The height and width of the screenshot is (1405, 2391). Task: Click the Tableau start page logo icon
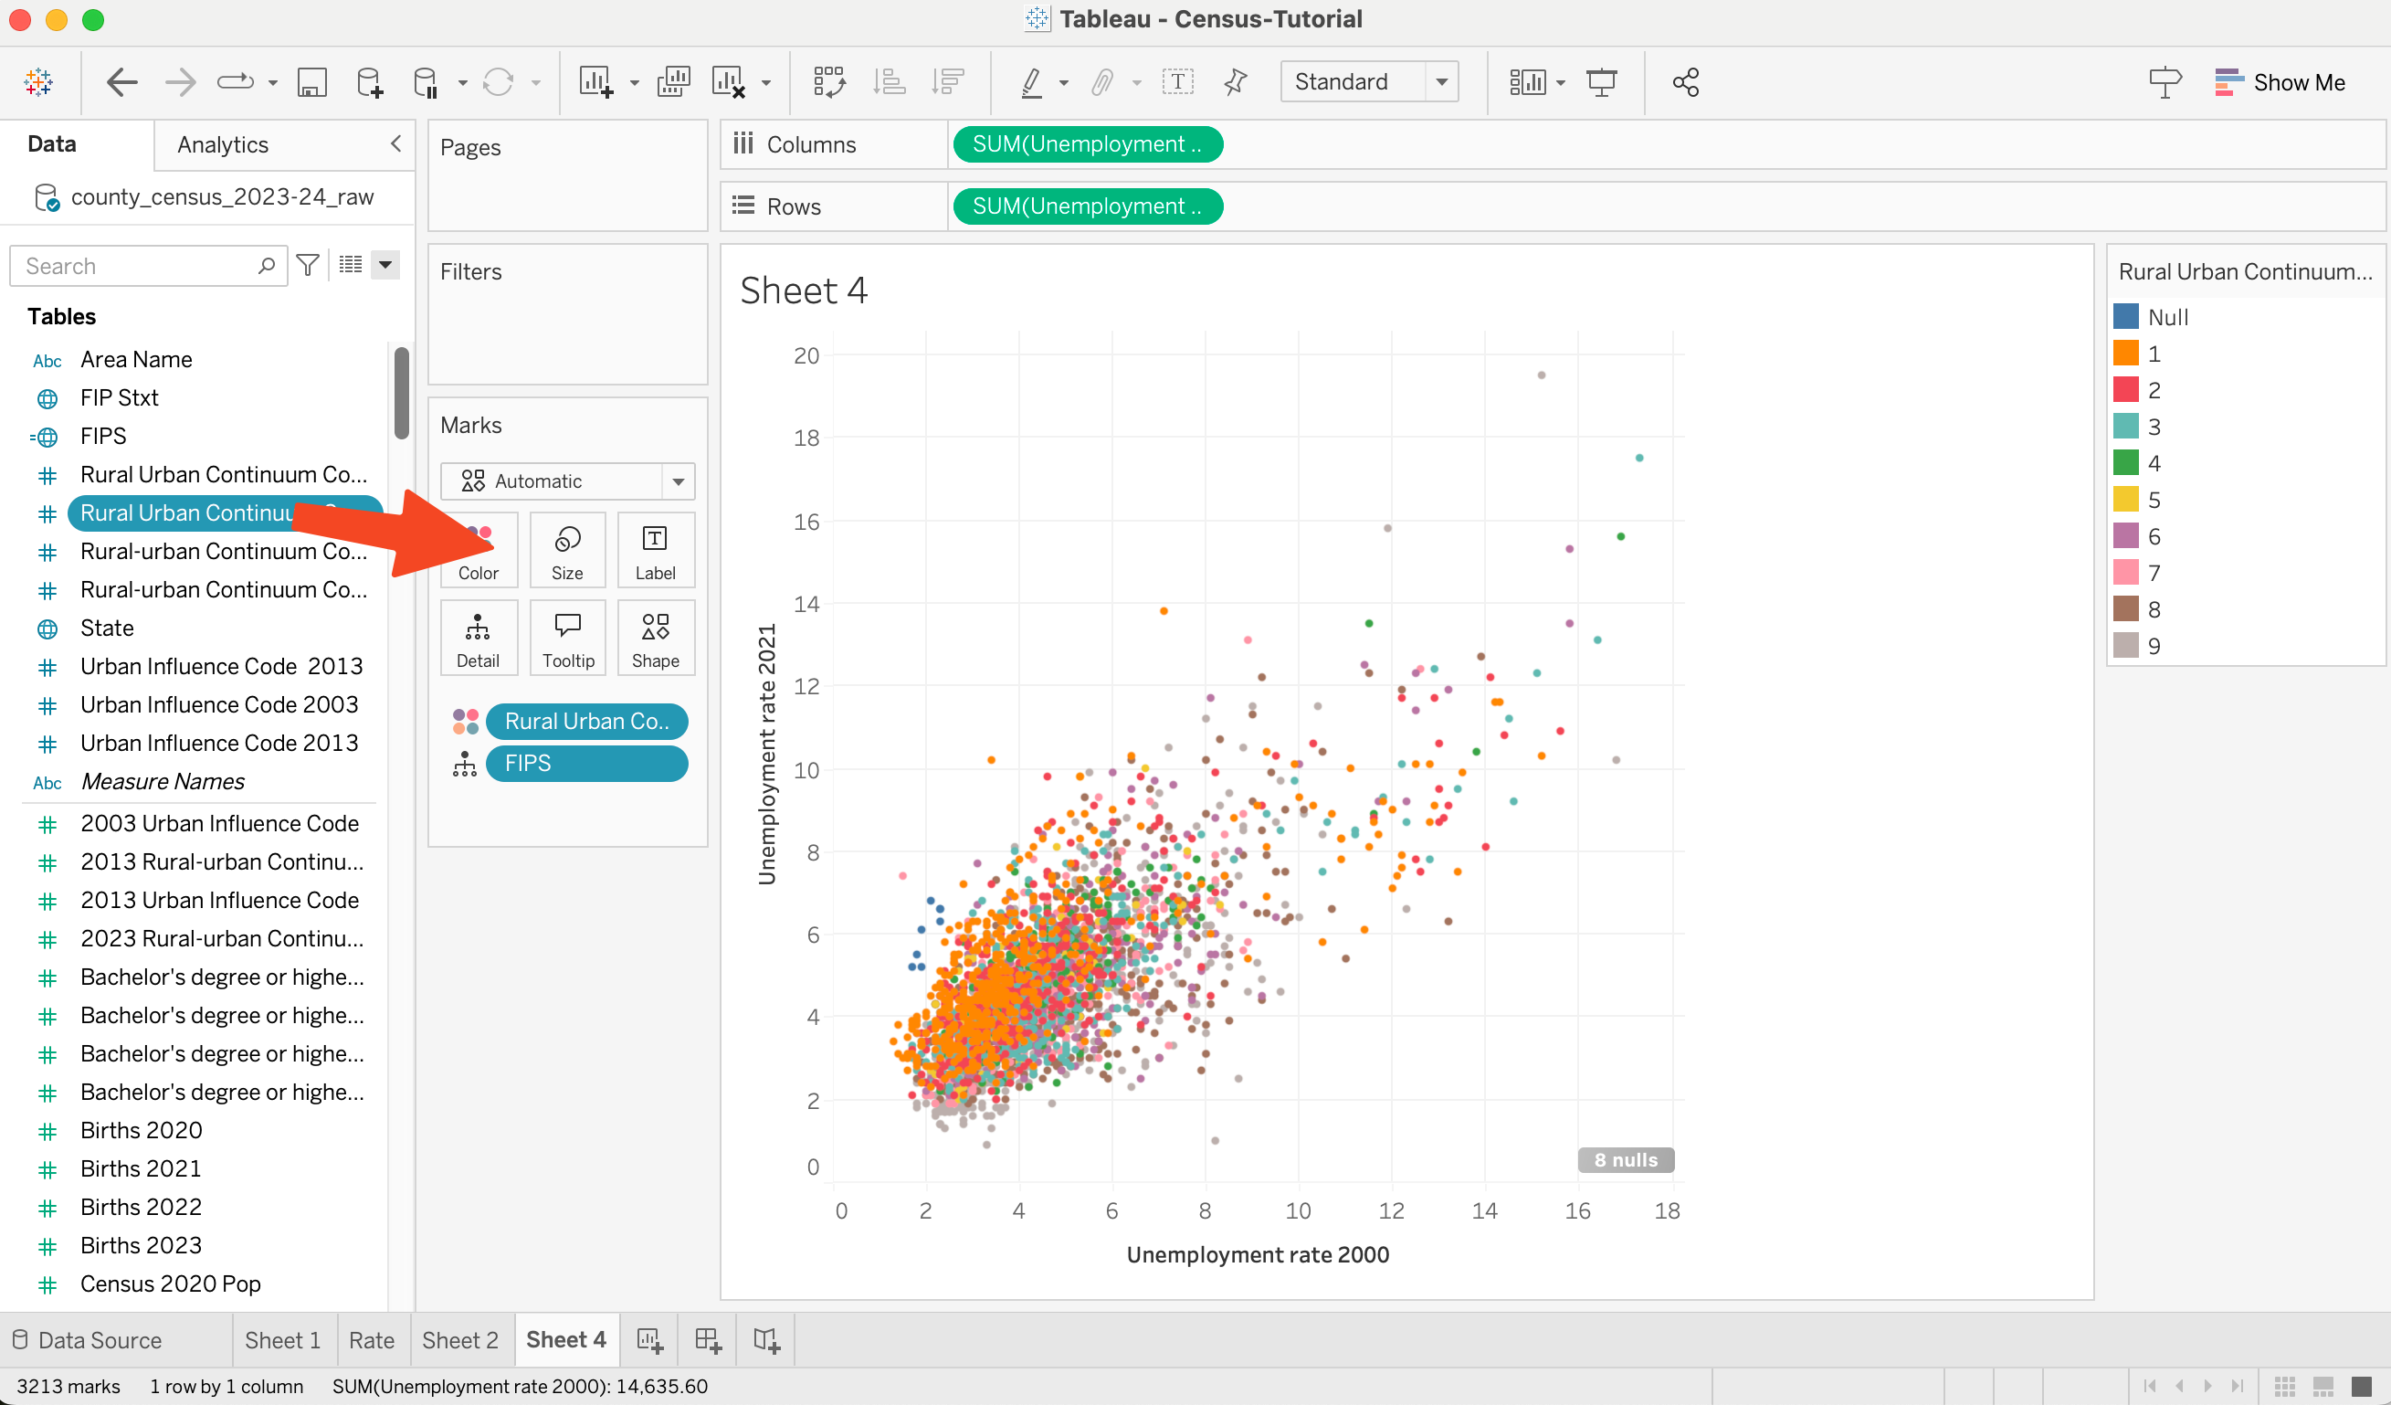coord(39,82)
